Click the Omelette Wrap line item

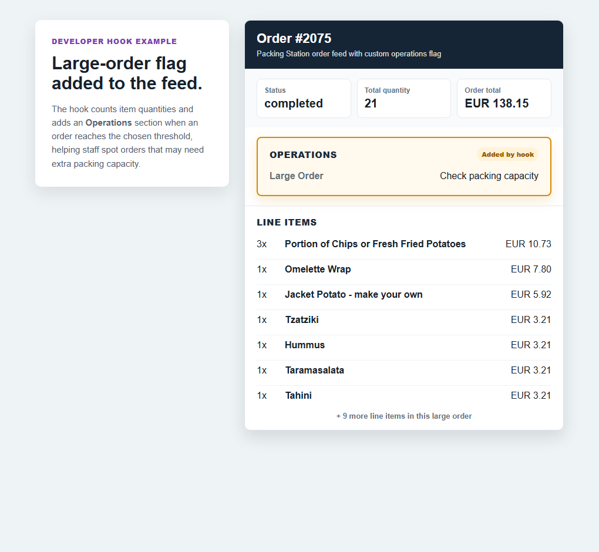[x=404, y=270]
